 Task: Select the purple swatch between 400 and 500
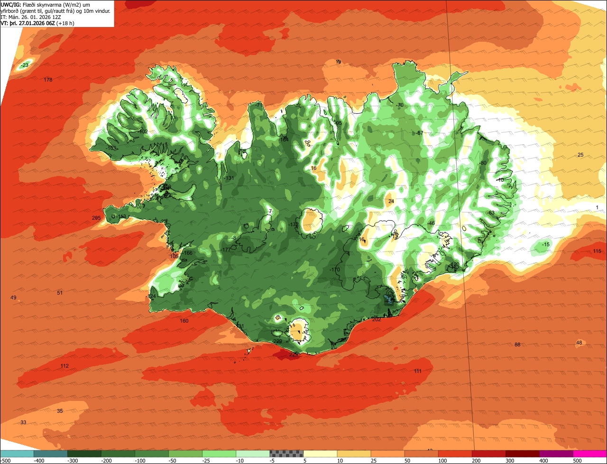[x=556, y=454]
